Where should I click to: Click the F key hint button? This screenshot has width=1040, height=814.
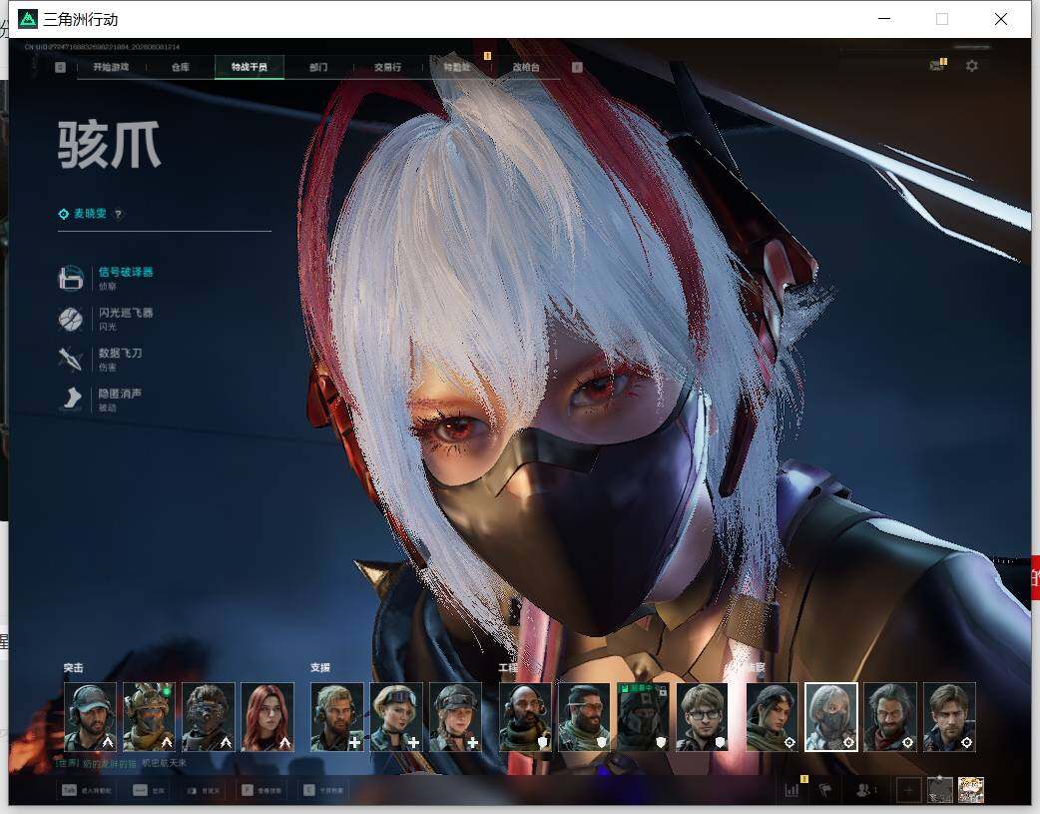click(x=260, y=790)
